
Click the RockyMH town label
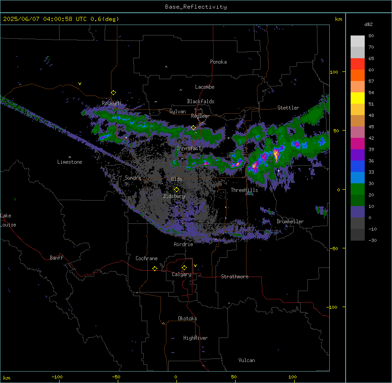(x=111, y=103)
